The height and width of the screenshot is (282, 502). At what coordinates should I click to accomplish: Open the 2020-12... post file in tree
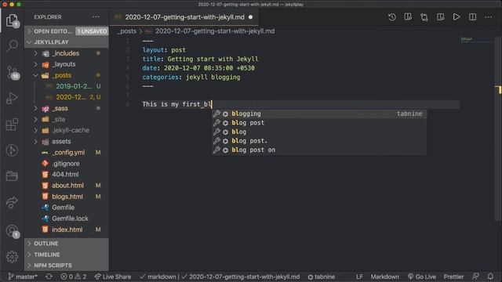67,97
